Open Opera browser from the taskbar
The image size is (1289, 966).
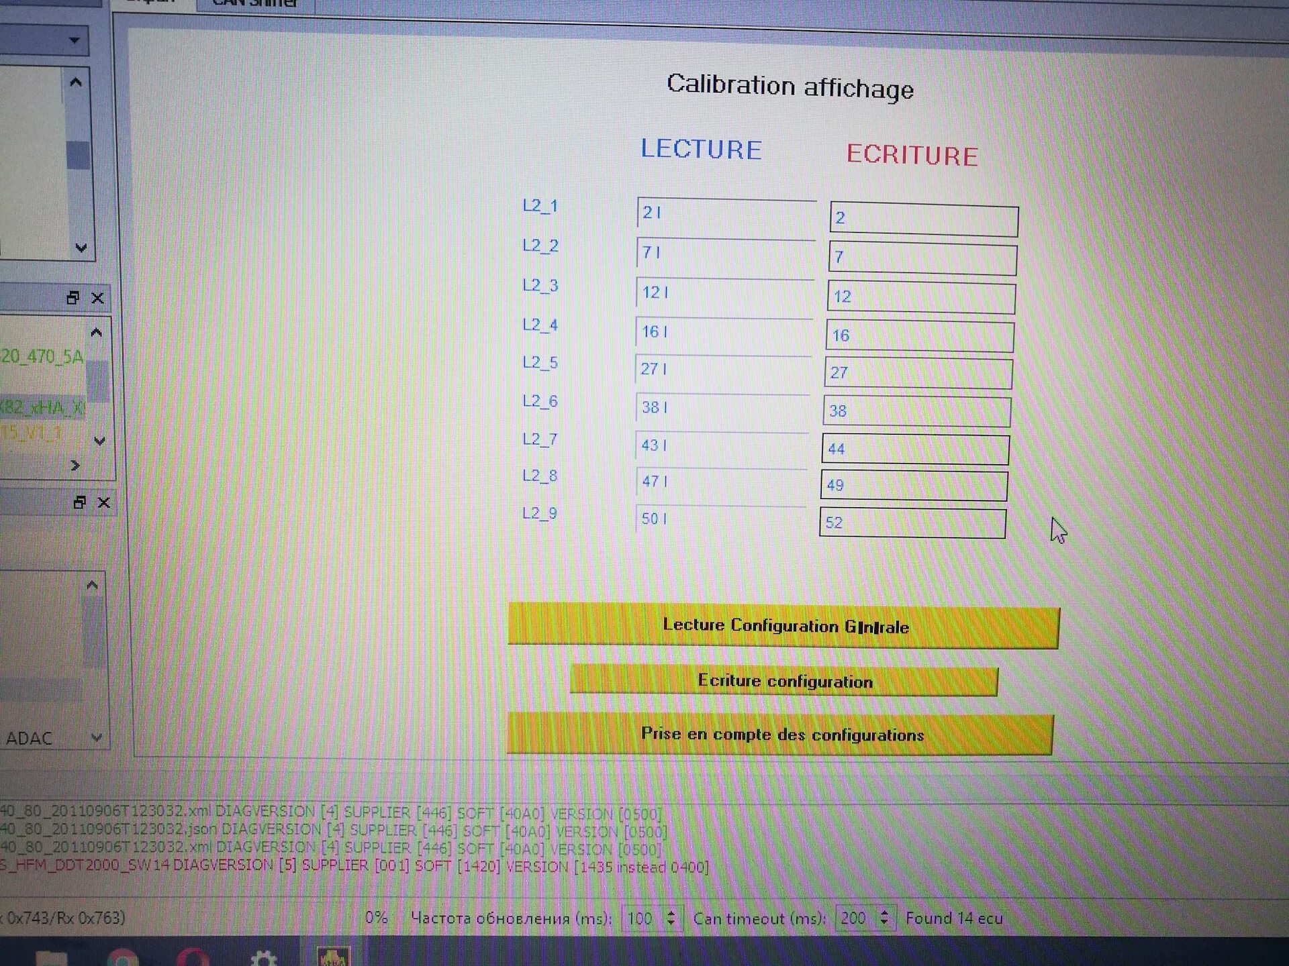pos(193,958)
